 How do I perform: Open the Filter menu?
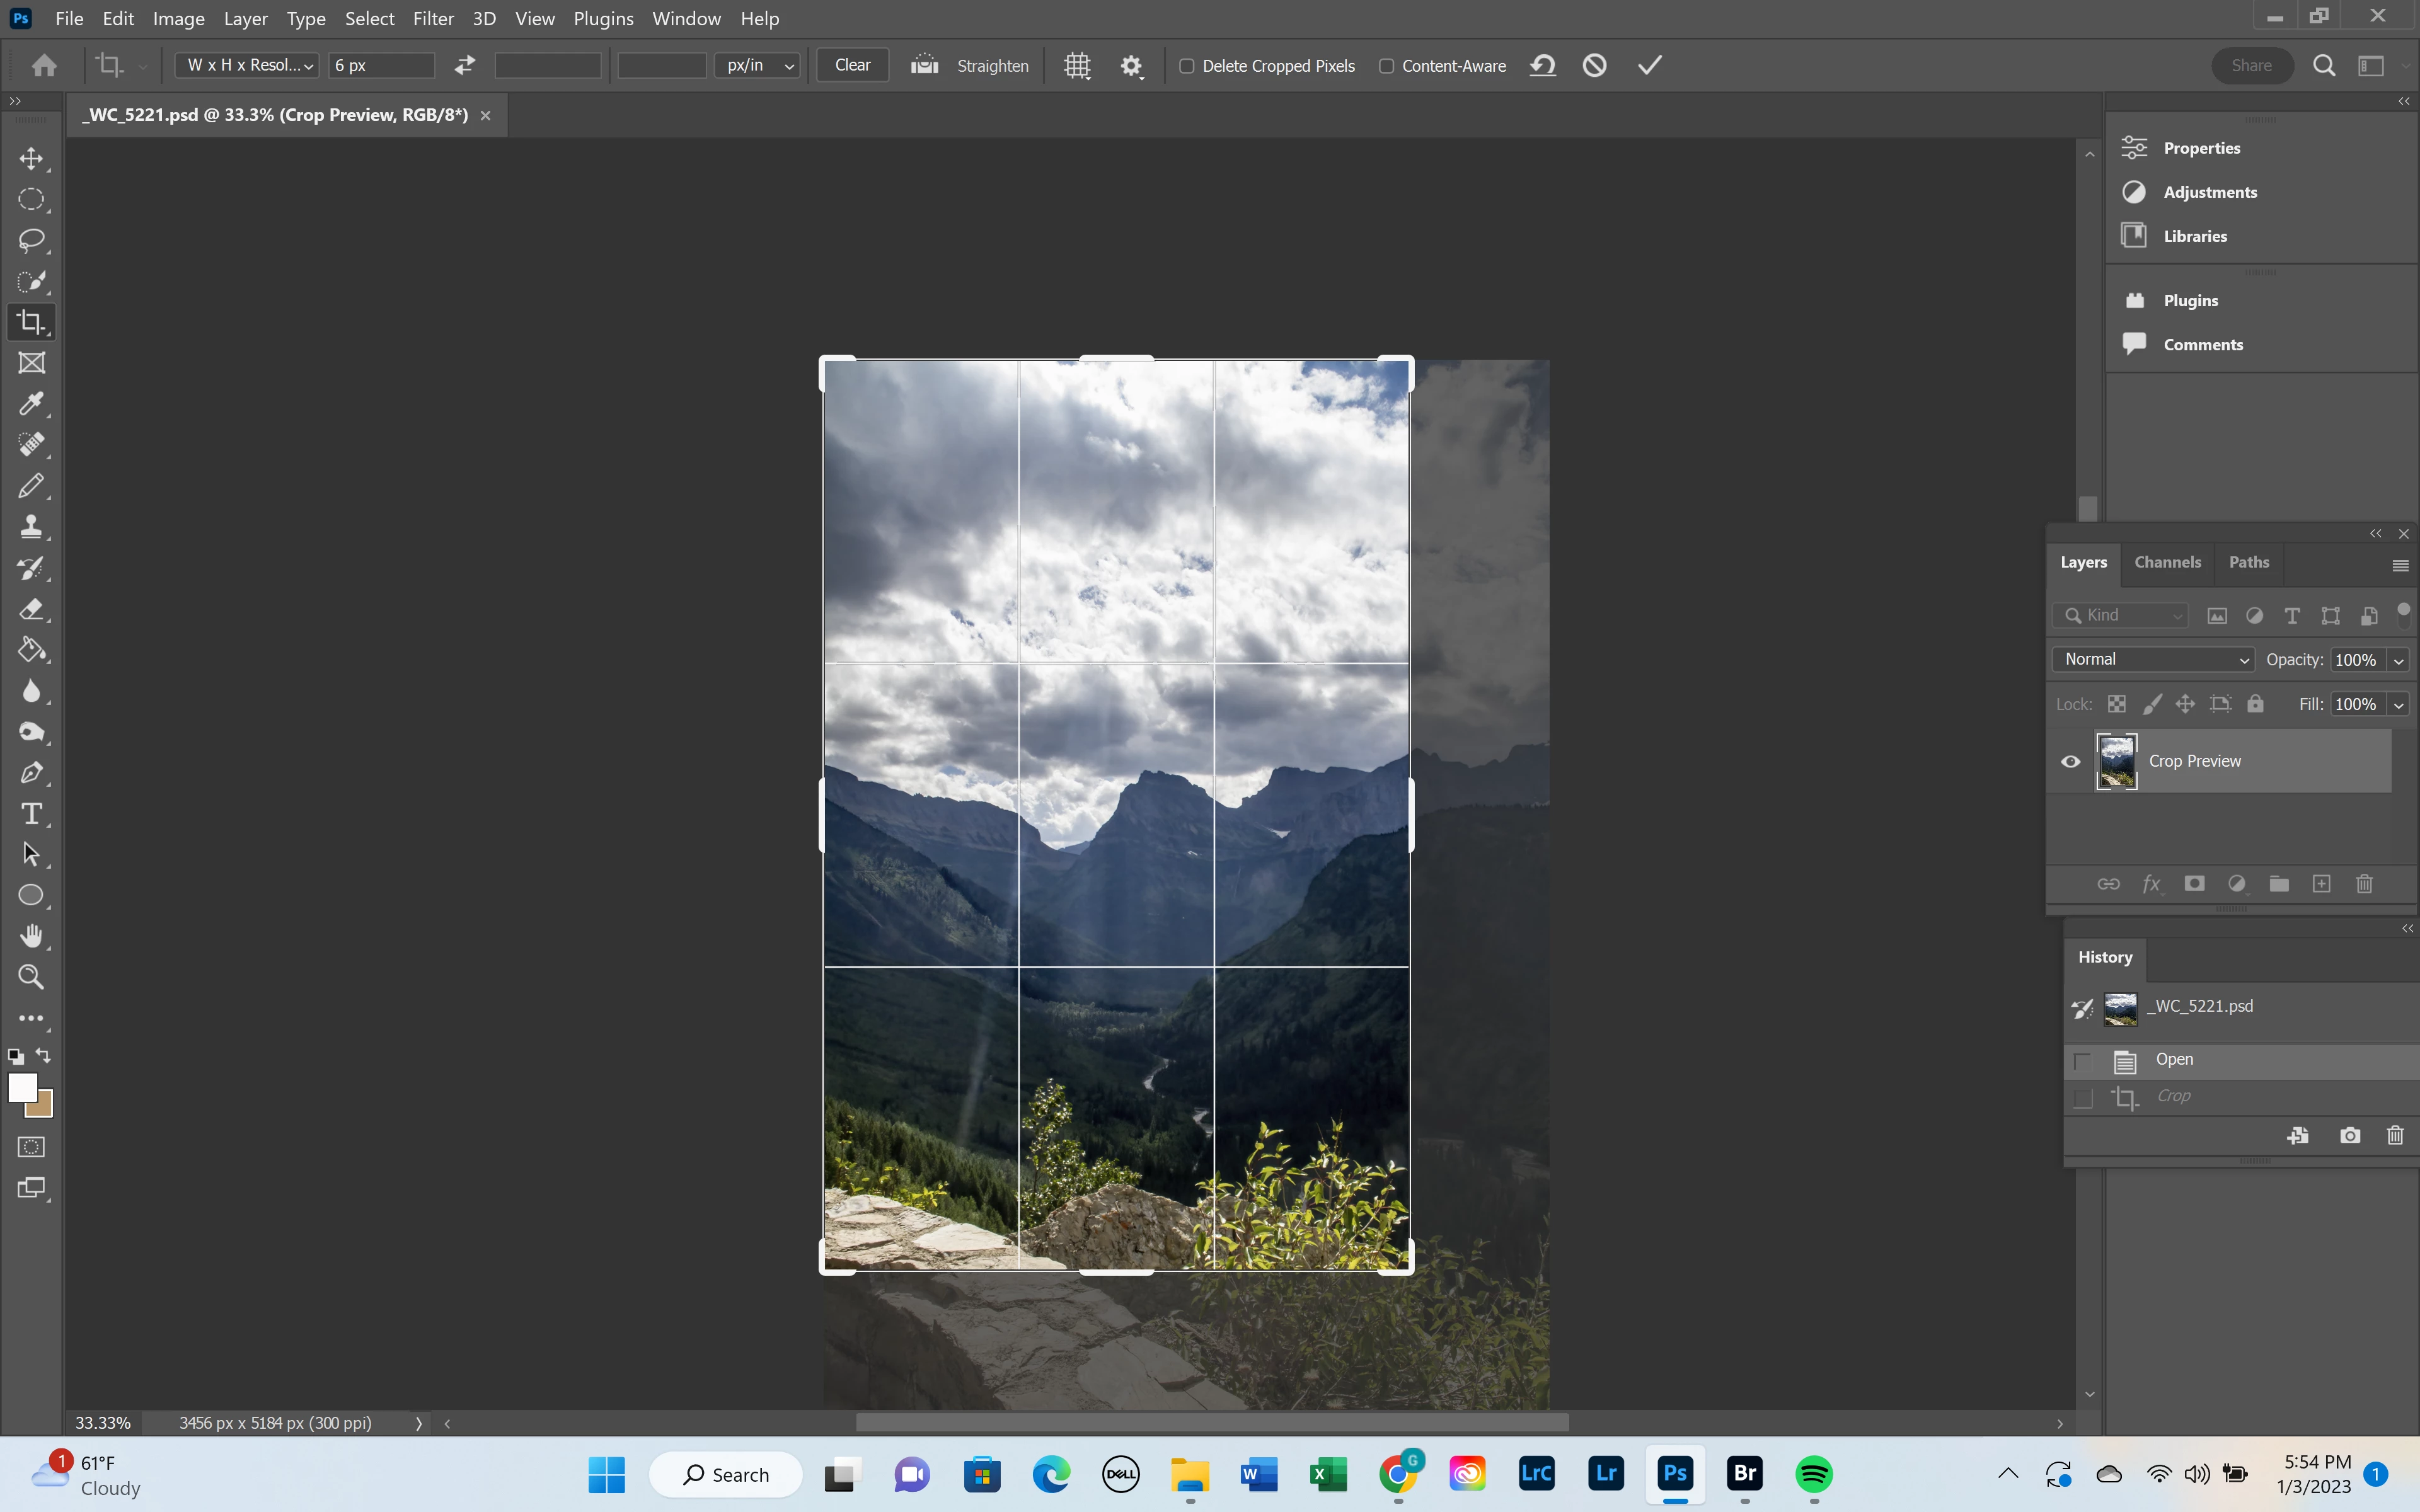tap(433, 18)
